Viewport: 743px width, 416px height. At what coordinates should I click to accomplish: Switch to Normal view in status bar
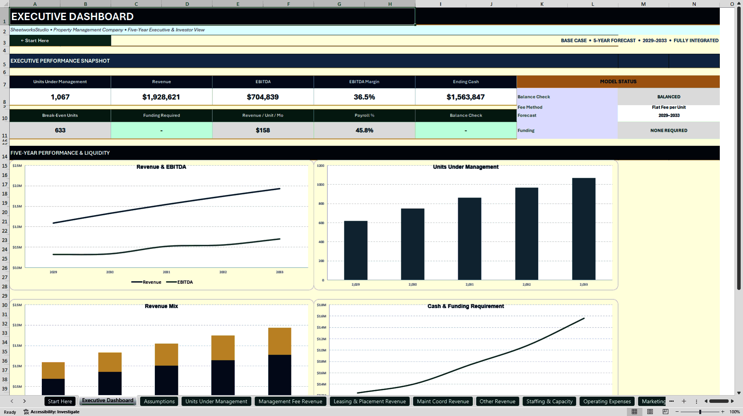tap(634, 412)
